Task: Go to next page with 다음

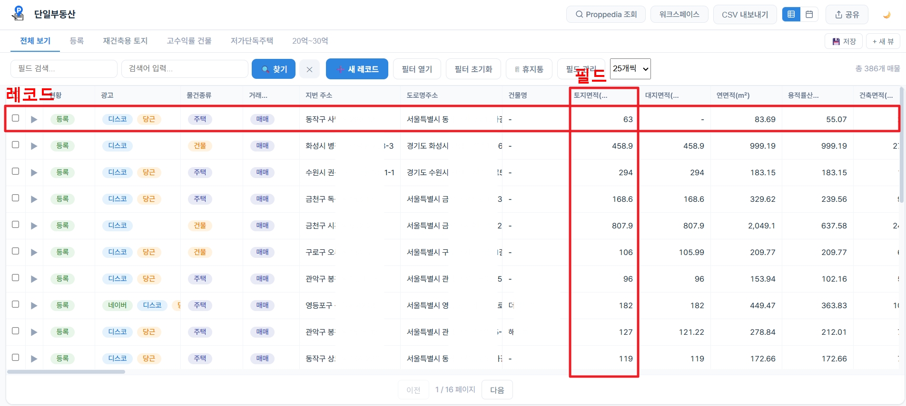Action: tap(497, 390)
